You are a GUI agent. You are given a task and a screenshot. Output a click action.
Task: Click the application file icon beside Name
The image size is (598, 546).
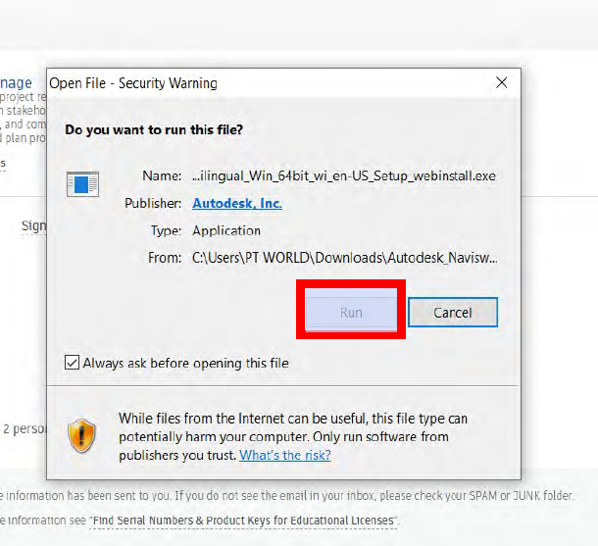tap(82, 183)
